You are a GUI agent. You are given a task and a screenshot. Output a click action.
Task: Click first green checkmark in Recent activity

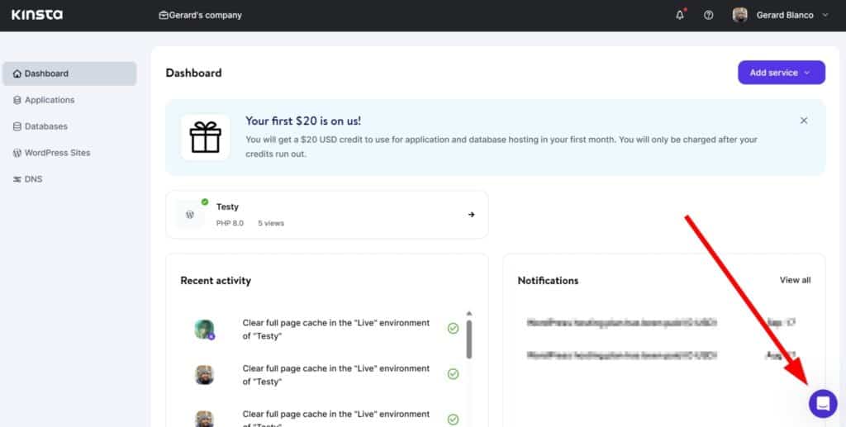(453, 329)
